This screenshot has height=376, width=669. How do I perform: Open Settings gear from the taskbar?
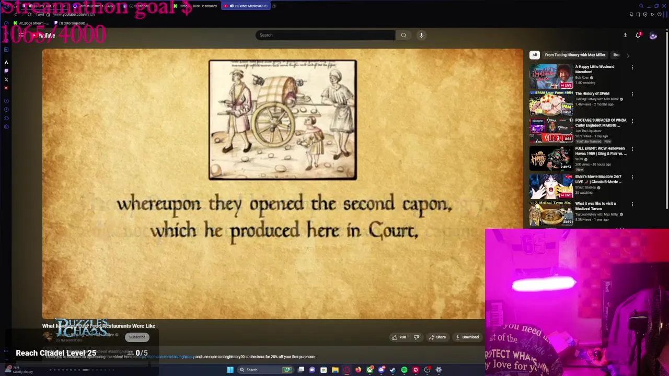[439, 370]
